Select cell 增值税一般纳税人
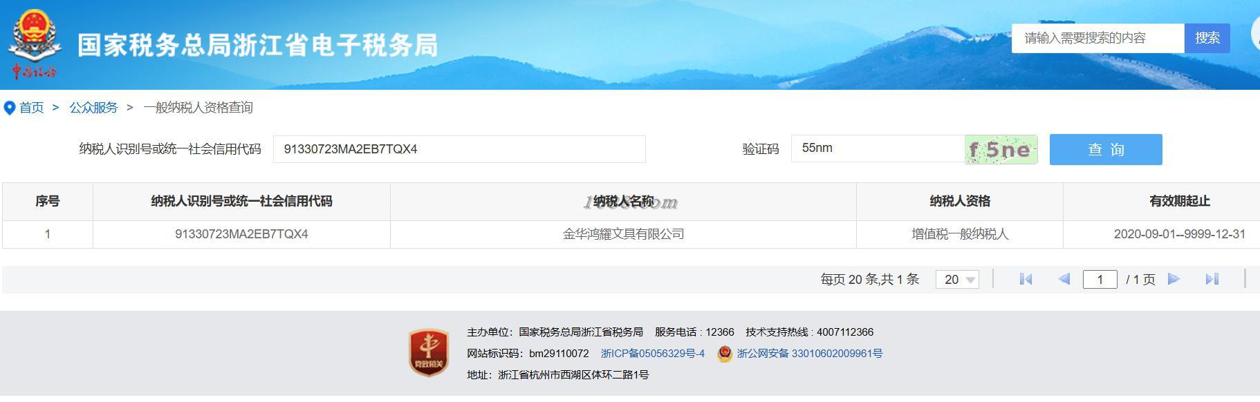Viewport: 1260px width, 402px height. 960,234
